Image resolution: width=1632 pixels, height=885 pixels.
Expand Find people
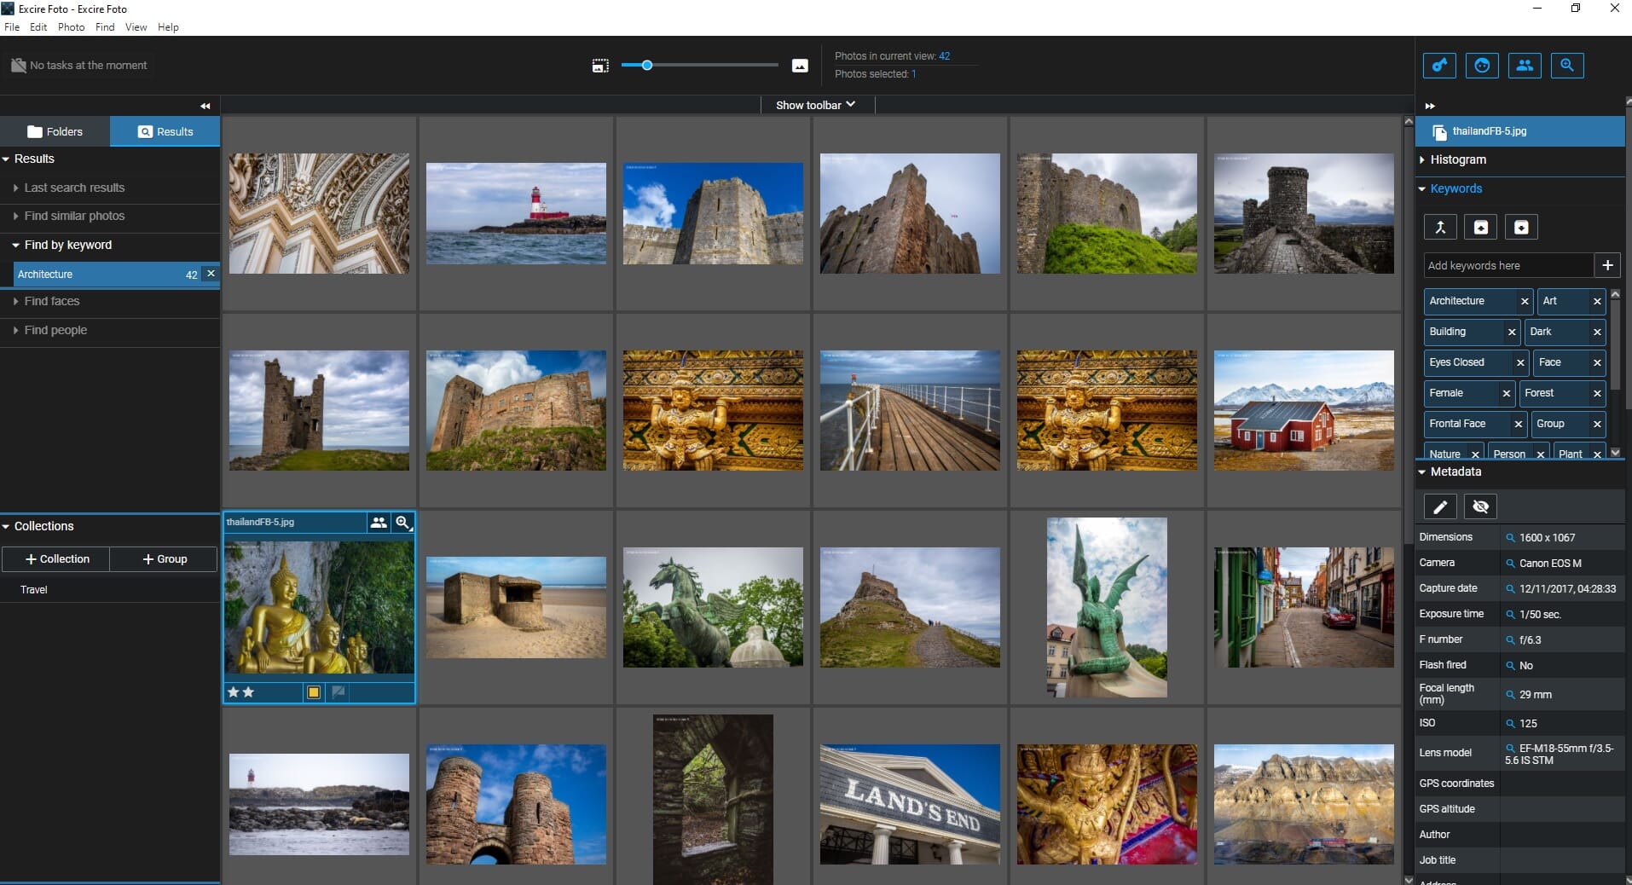click(x=16, y=330)
